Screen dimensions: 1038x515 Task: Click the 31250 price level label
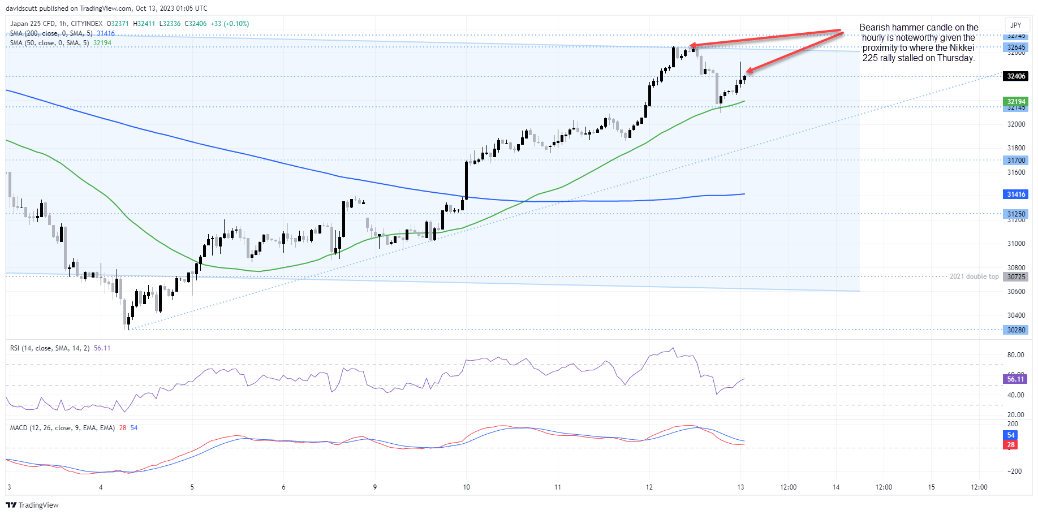(x=1016, y=214)
